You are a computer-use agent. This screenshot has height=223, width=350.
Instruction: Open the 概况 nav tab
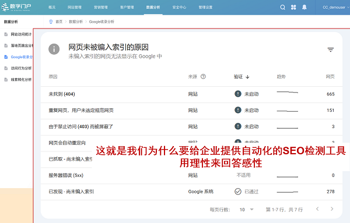coord(52,8)
